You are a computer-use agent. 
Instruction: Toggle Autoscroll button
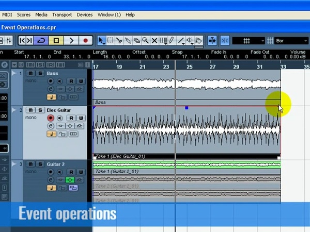[x=212, y=41]
